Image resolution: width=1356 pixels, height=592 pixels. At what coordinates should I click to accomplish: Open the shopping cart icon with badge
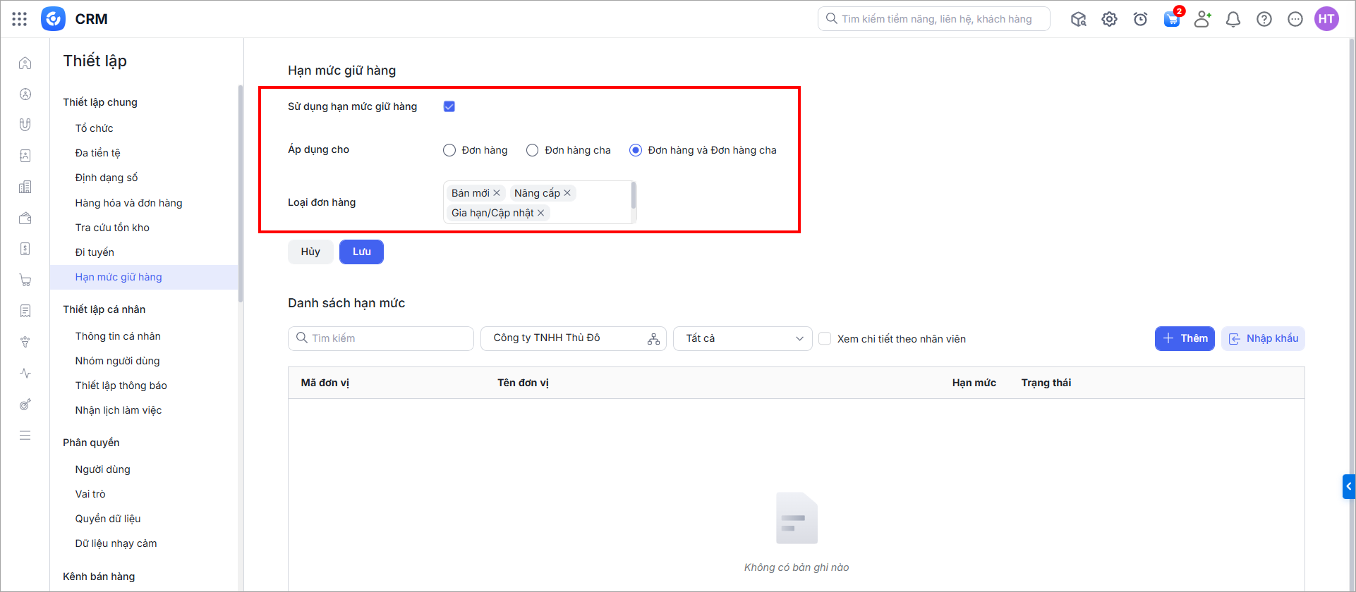[x=1172, y=19]
